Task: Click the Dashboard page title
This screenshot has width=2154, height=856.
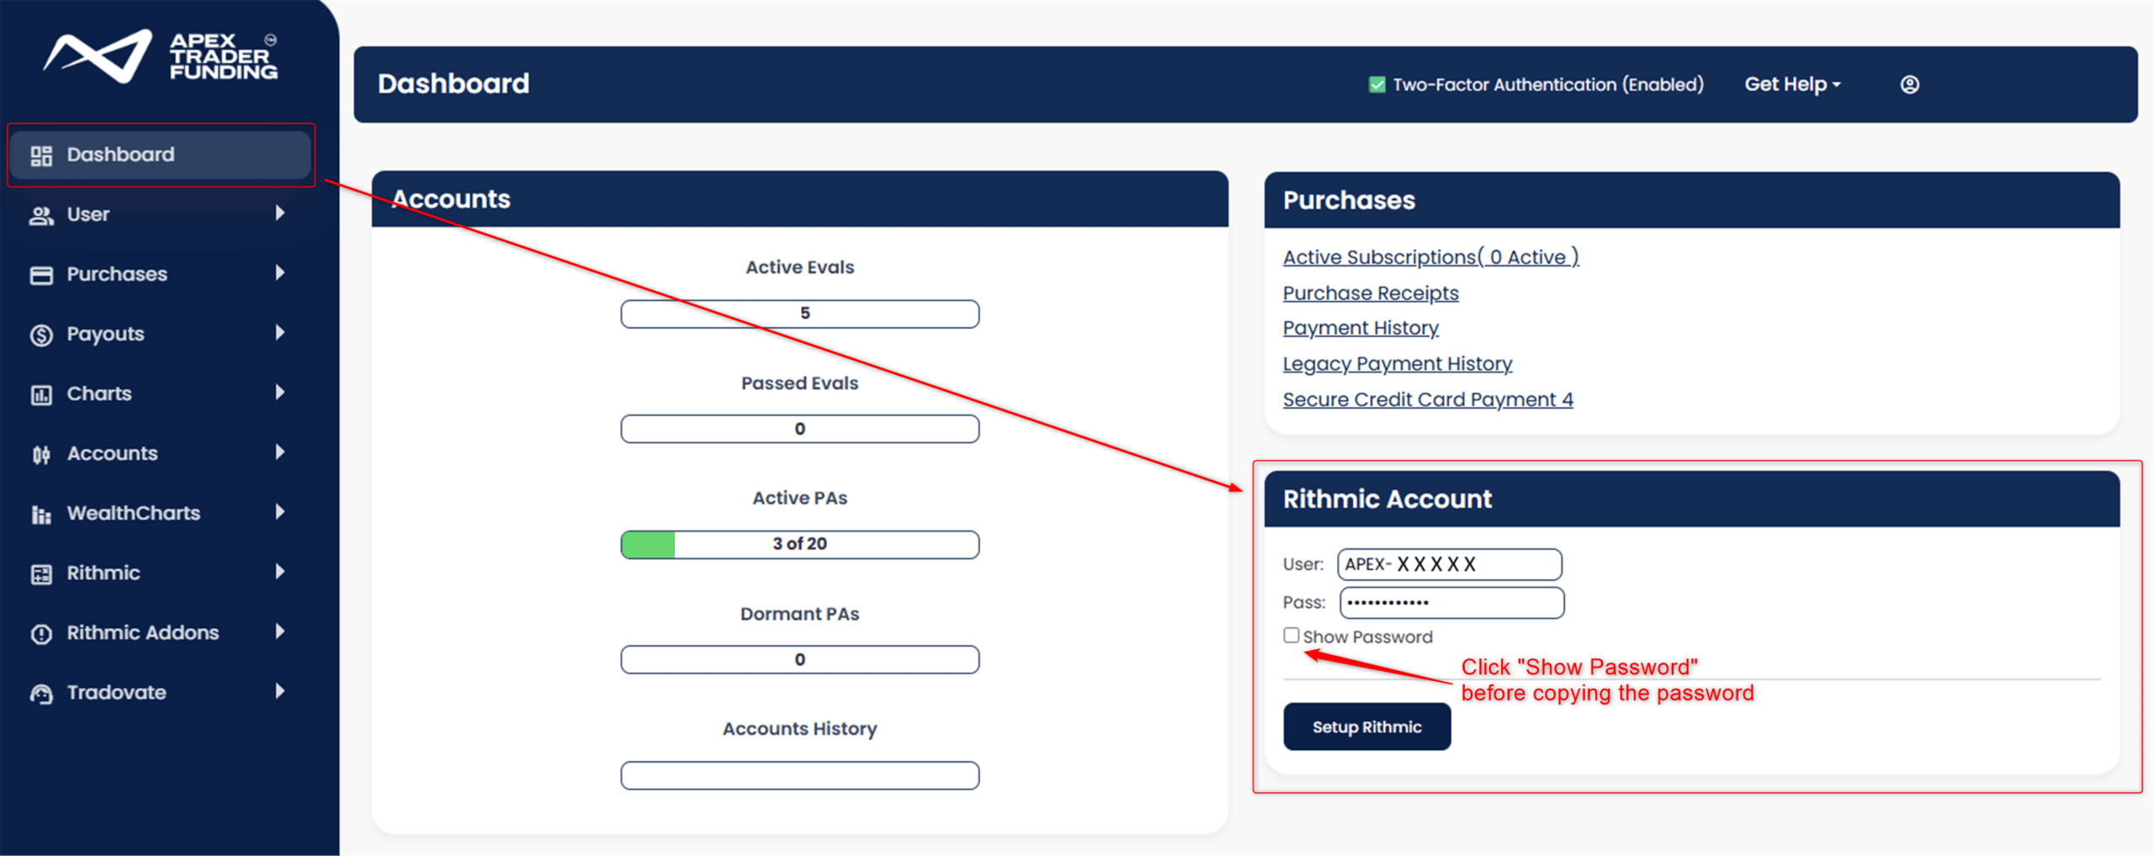Action: [454, 83]
